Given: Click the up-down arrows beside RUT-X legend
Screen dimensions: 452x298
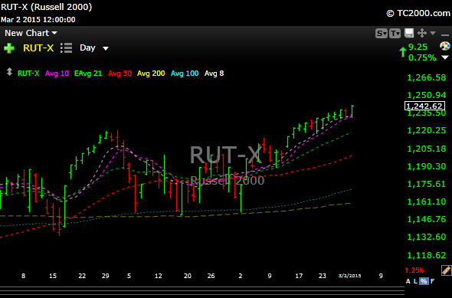Looking at the screenshot, I should (9, 72).
